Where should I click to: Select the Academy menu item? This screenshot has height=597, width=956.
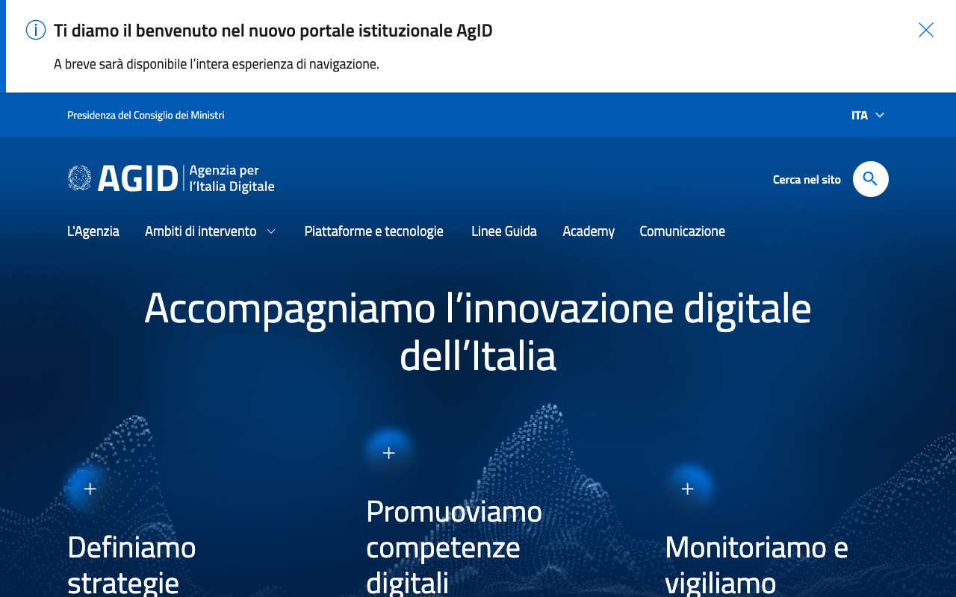589,231
